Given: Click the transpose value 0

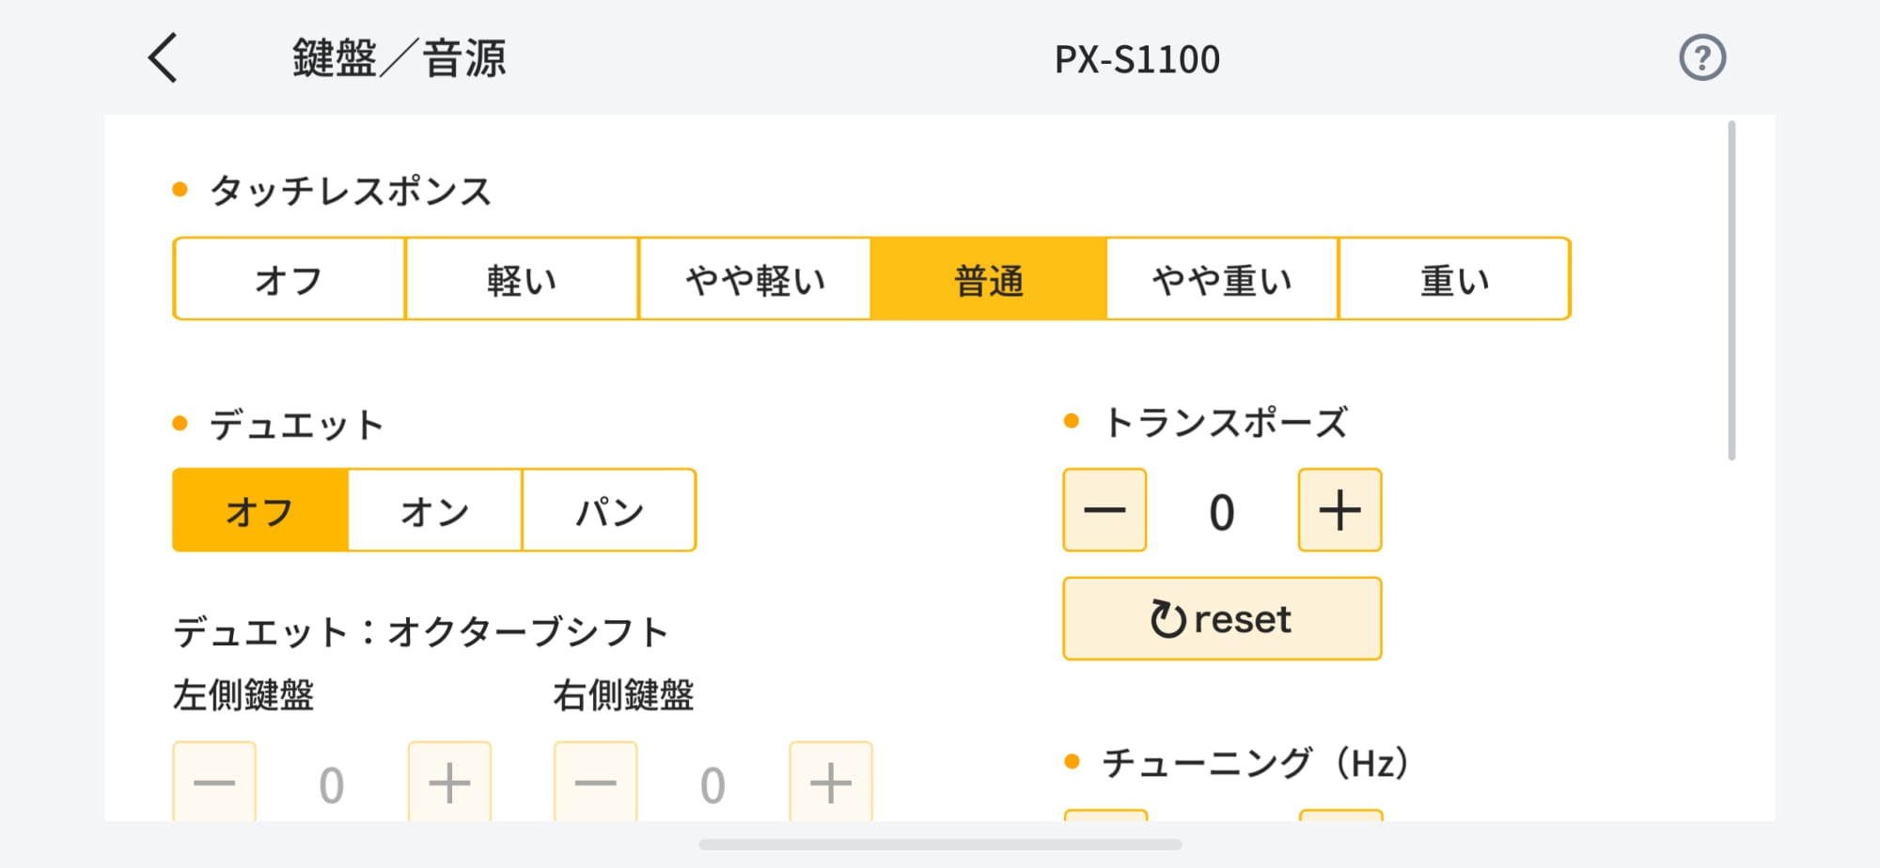Looking at the screenshot, I should click(1222, 512).
